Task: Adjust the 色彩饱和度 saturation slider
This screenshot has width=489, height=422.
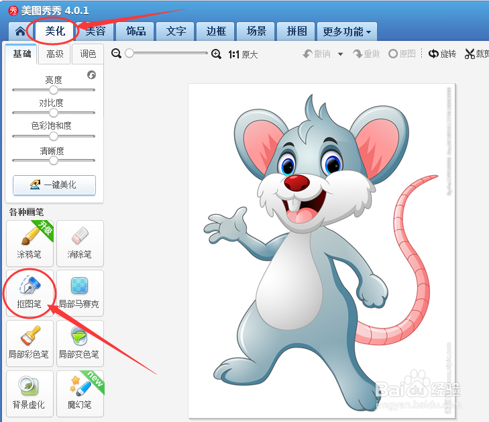Action: point(54,136)
